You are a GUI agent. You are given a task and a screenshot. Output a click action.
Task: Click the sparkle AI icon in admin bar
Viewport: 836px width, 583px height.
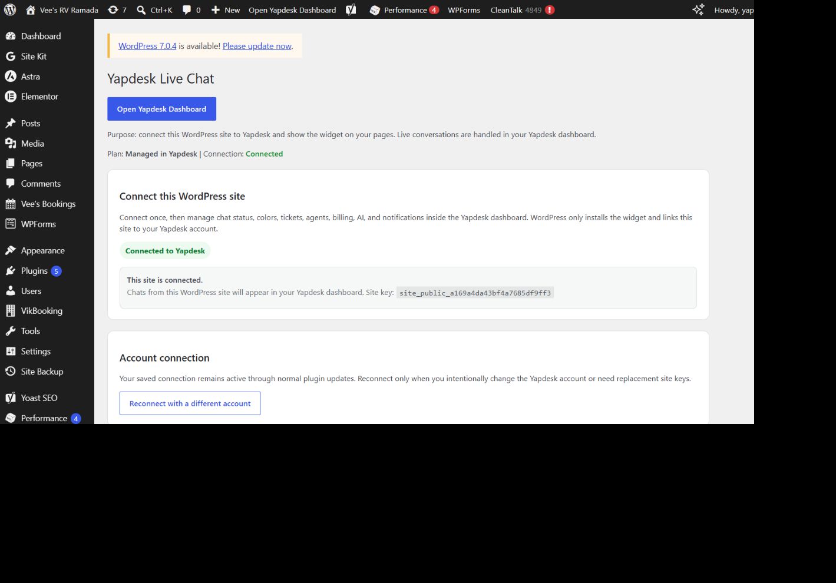[698, 9]
